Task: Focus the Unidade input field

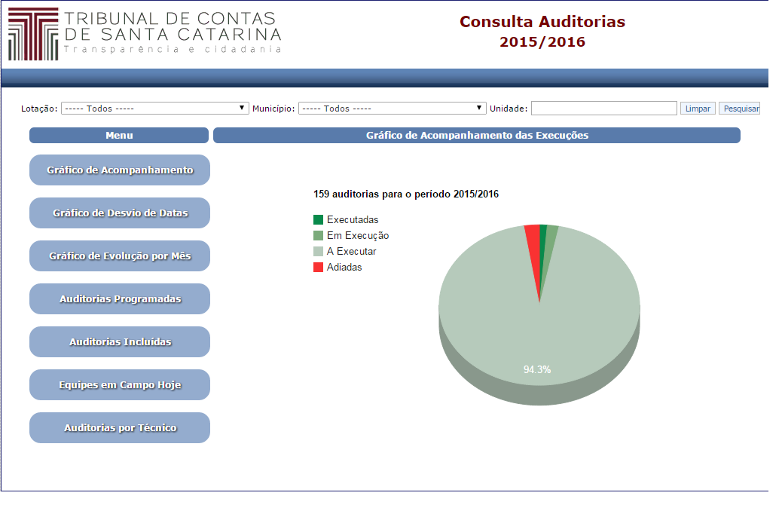Action: coord(604,109)
